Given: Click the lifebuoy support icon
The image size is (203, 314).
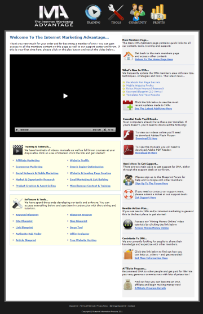Looking at the screenshot, I should pyautogui.click(x=129, y=194).
